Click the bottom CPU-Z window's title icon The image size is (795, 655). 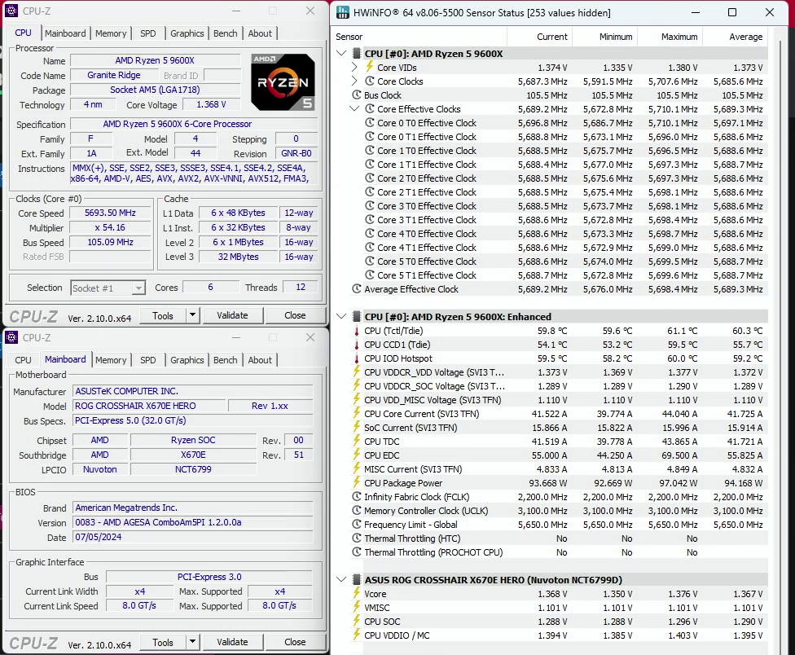click(11, 337)
